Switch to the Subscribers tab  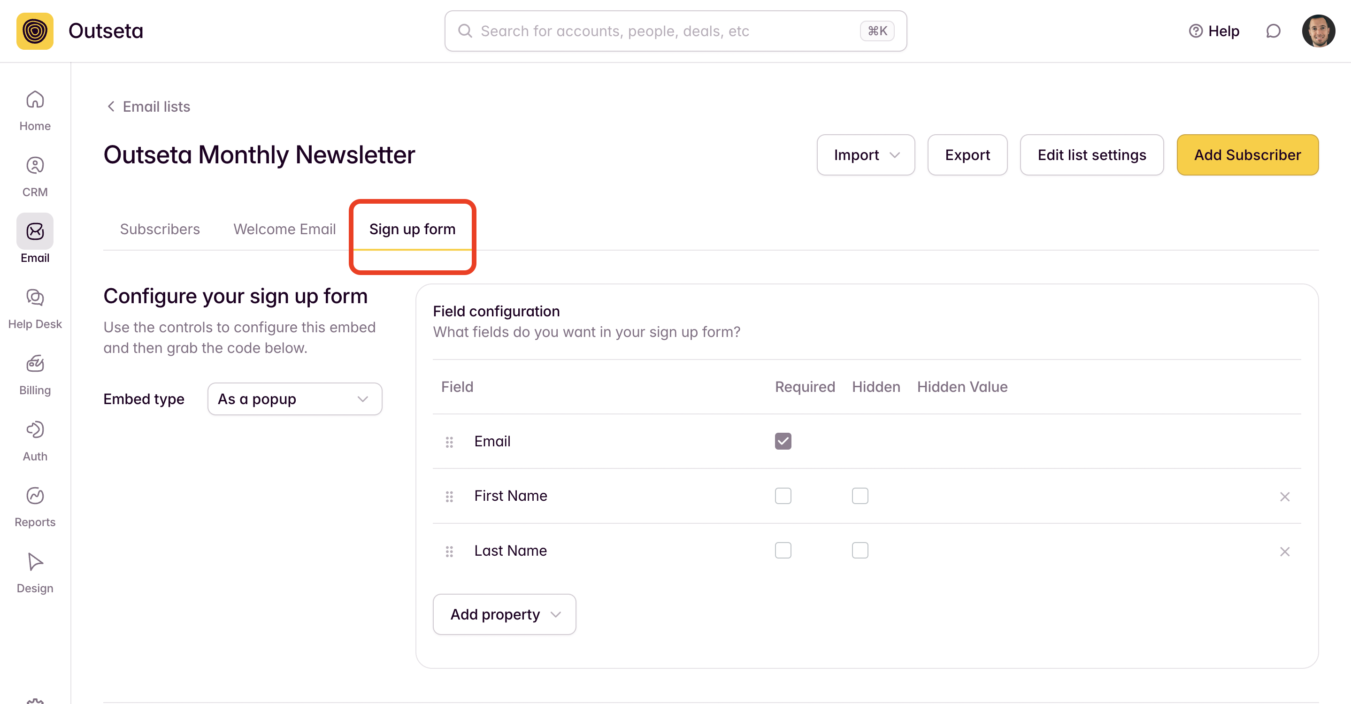click(x=160, y=229)
